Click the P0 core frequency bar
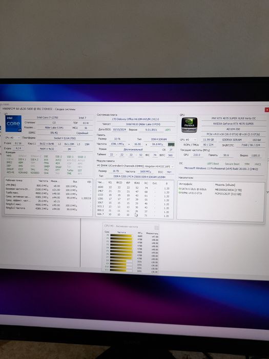 pyautogui.click(x=121, y=235)
